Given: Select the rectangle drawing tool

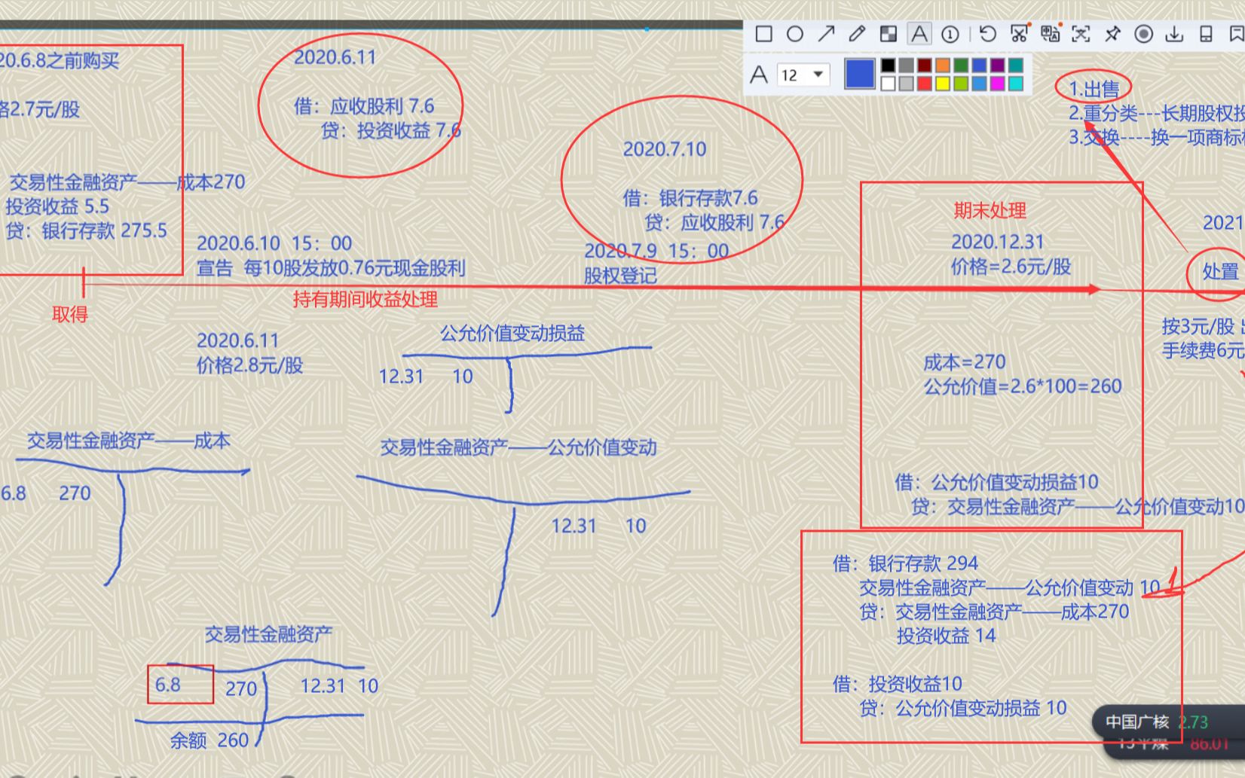Looking at the screenshot, I should click(x=763, y=34).
